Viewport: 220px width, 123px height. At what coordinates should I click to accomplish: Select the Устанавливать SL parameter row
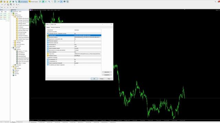pos(74,61)
